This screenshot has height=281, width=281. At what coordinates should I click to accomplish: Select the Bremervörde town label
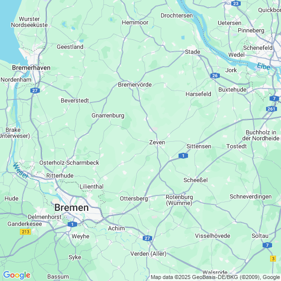135,85
